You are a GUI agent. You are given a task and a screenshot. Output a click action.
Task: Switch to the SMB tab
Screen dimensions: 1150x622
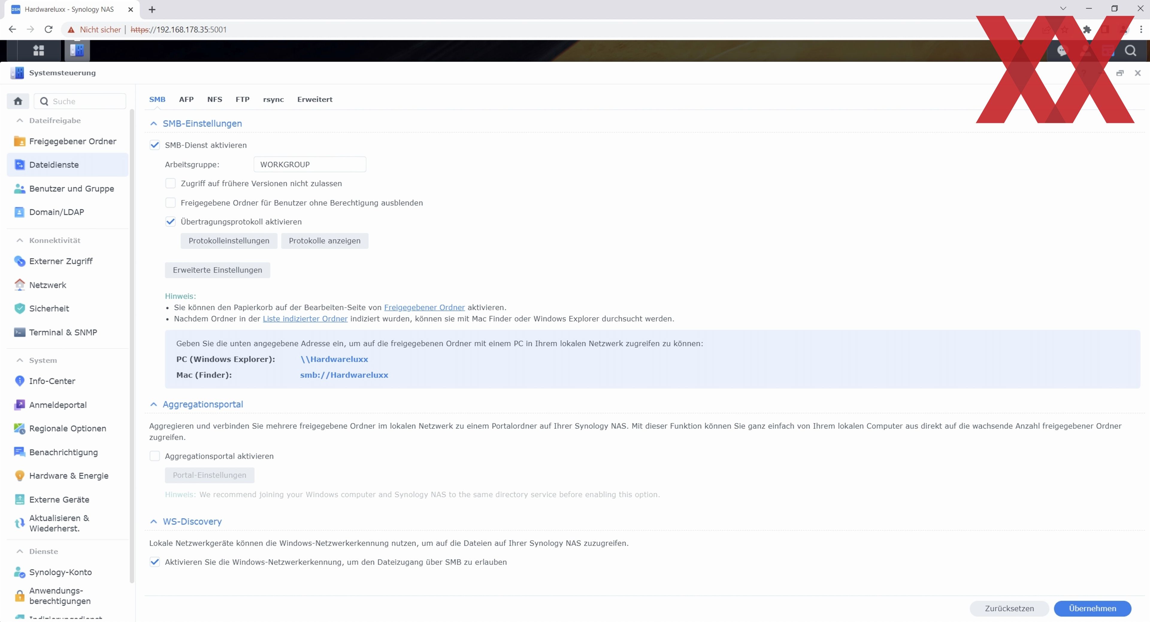(157, 99)
